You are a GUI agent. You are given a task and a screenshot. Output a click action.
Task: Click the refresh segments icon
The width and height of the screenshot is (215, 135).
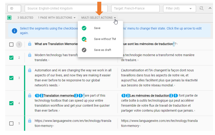click(x=202, y=8)
